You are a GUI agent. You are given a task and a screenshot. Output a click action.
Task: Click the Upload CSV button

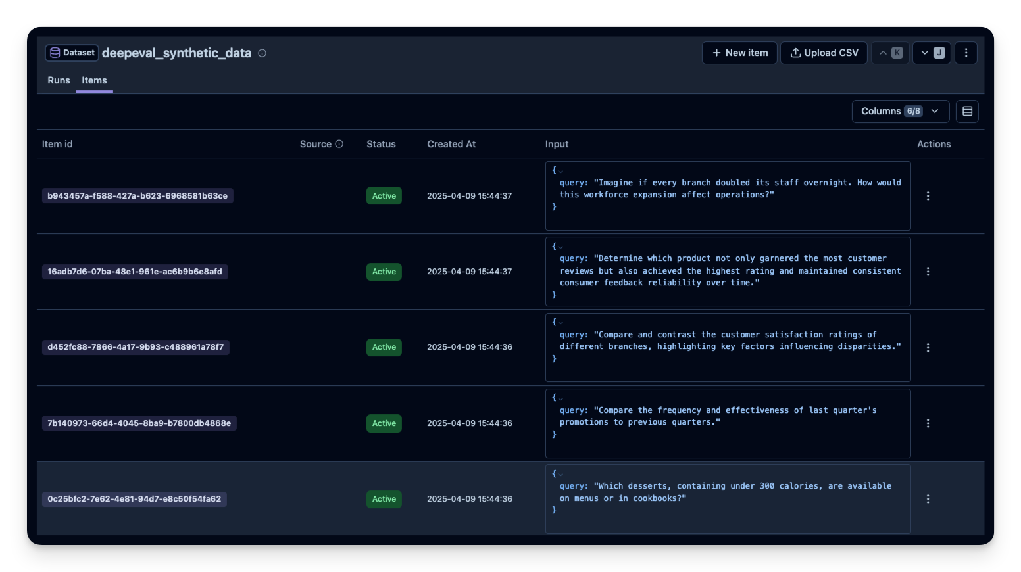click(824, 53)
